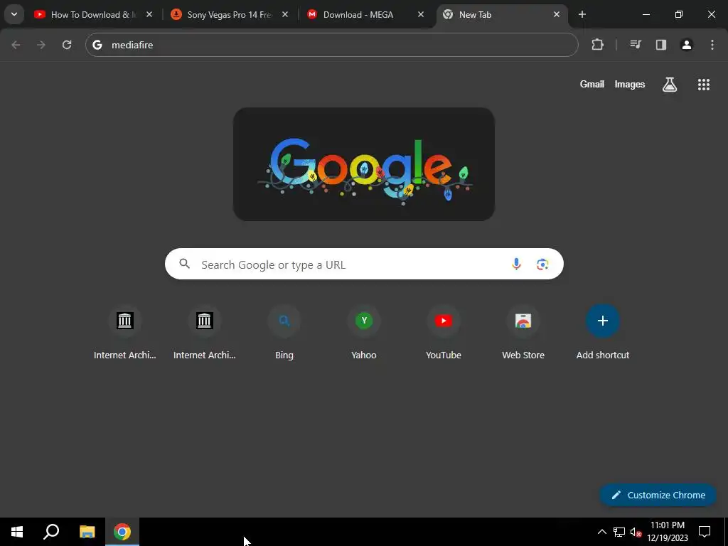Toggle the Chrome side panel
This screenshot has height=546, width=728.
tap(661, 45)
